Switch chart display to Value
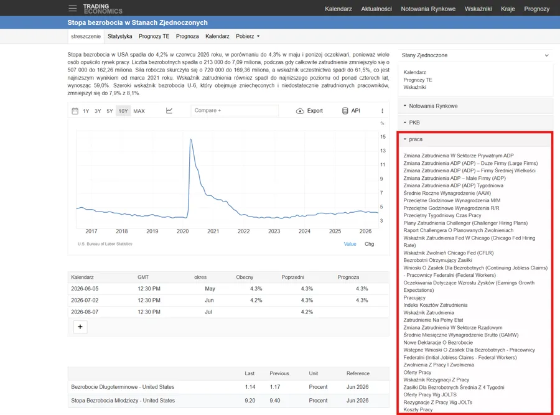 (350, 244)
